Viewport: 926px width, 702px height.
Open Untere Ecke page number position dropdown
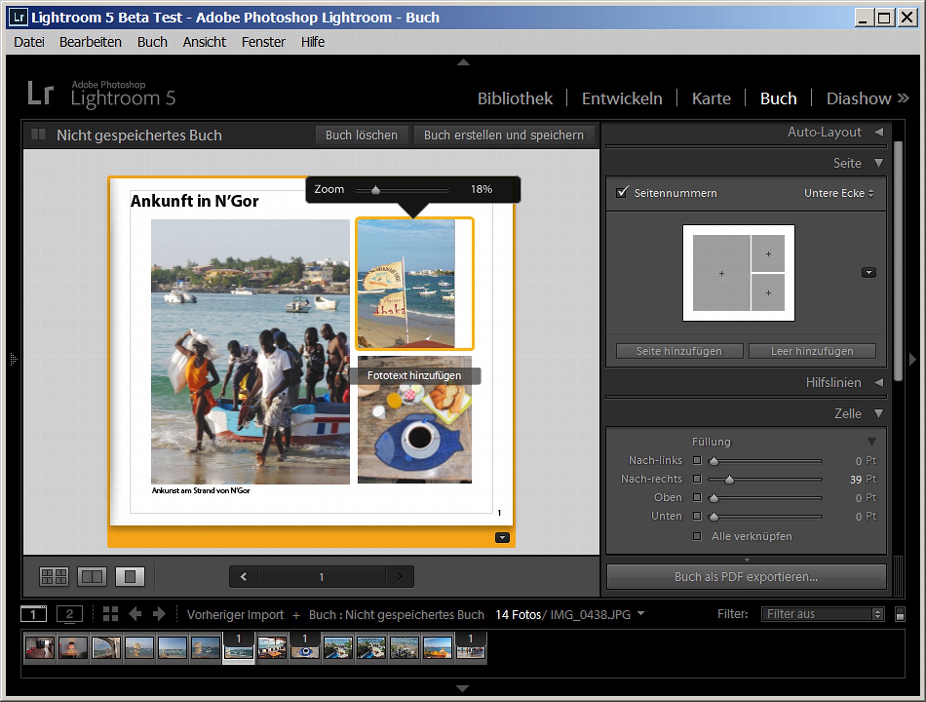click(x=838, y=193)
